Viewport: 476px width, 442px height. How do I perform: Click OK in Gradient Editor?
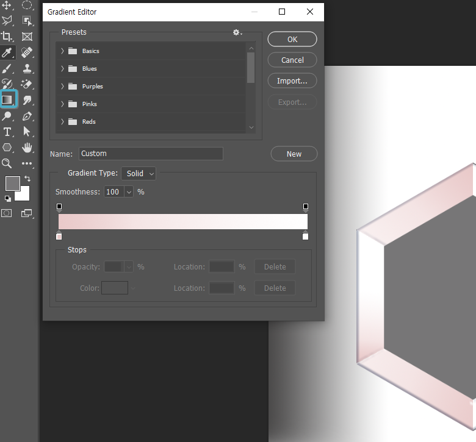[292, 39]
